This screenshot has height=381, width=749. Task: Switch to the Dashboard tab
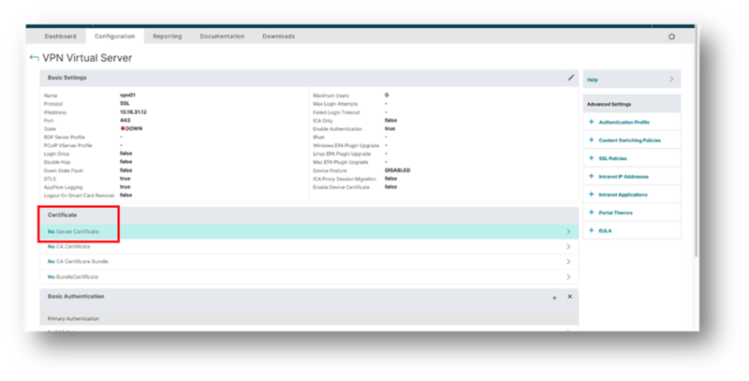click(x=60, y=37)
